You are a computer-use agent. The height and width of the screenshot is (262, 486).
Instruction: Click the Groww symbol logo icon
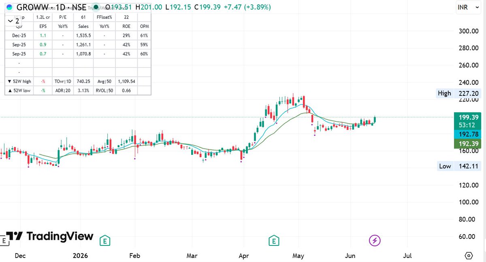(9, 7)
